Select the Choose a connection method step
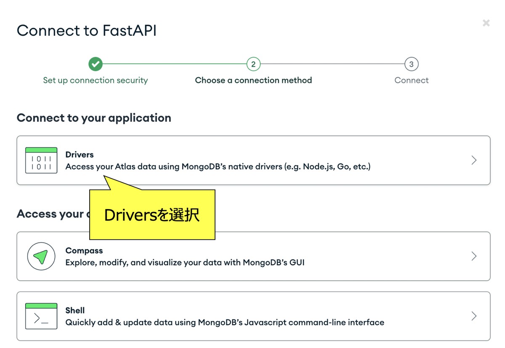The width and height of the screenshot is (505, 348). coord(253,80)
